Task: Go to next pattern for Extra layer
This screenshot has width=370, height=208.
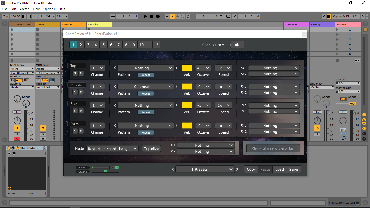Action: pyautogui.click(x=177, y=126)
